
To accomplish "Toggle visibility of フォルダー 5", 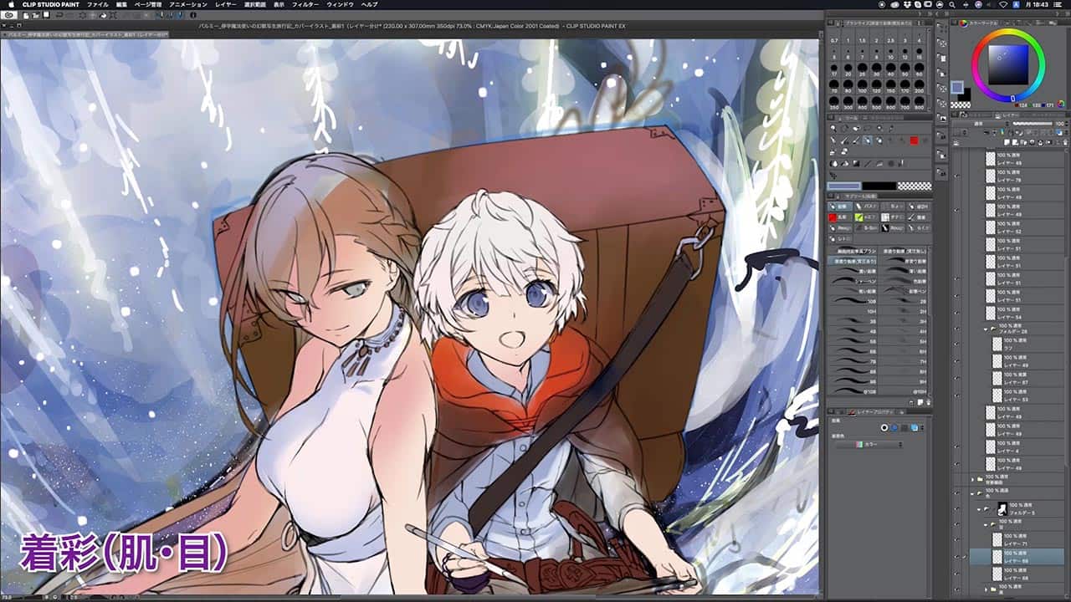I will click(956, 509).
